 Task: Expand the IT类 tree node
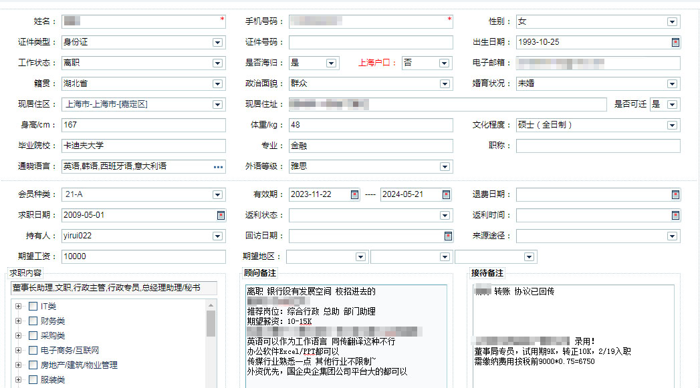click(18, 307)
